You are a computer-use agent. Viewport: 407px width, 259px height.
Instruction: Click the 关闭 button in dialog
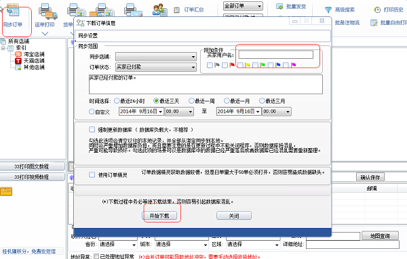(x=234, y=216)
